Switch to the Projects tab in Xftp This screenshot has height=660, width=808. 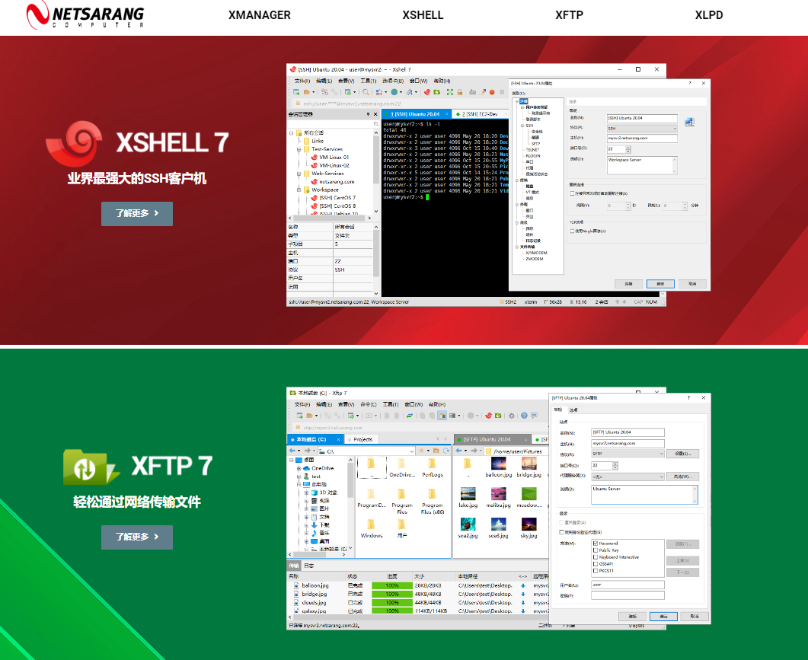click(x=362, y=439)
